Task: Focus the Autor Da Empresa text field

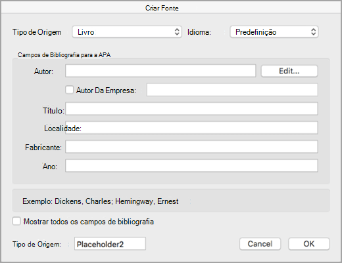Action: pos(232,90)
